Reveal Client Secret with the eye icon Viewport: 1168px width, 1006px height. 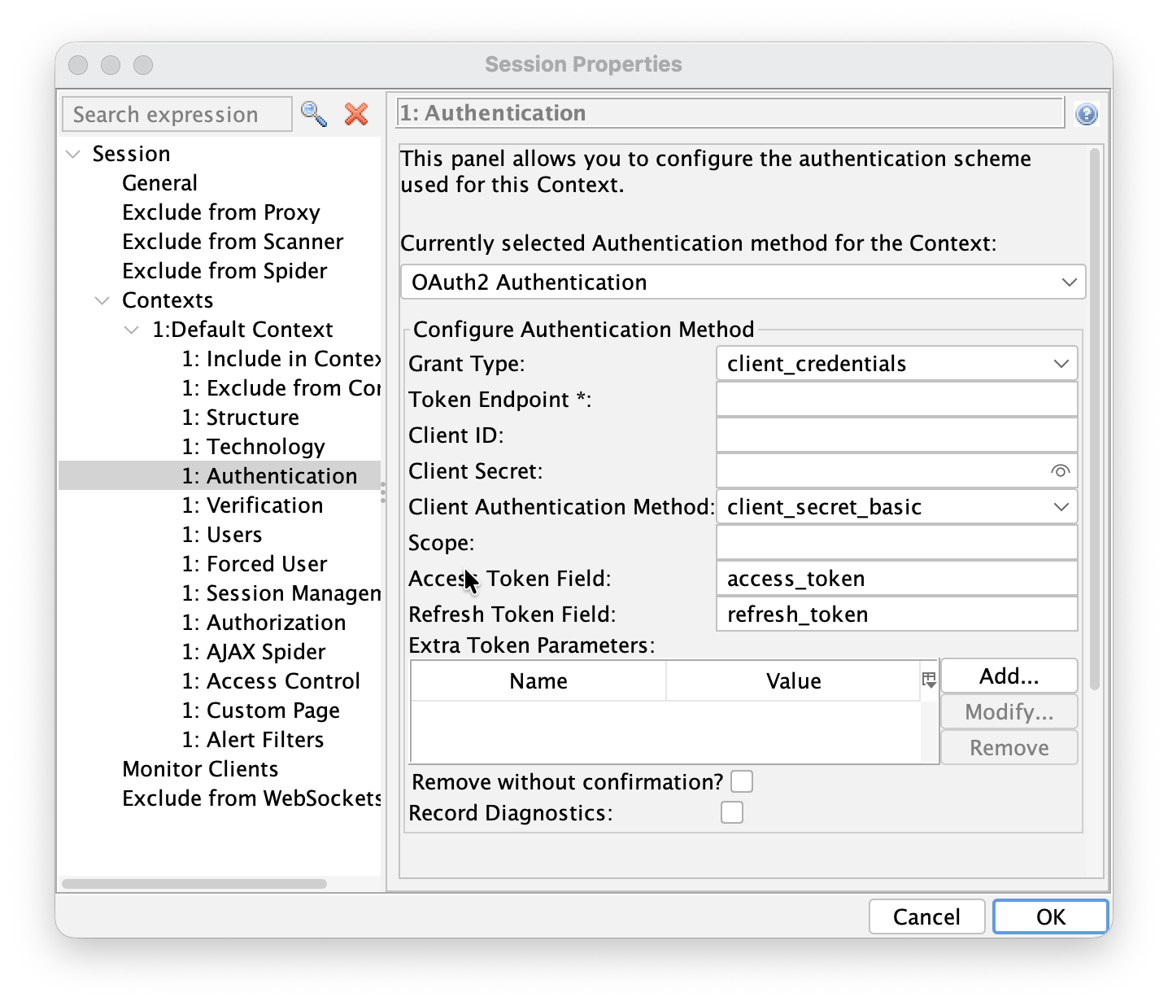click(1060, 471)
